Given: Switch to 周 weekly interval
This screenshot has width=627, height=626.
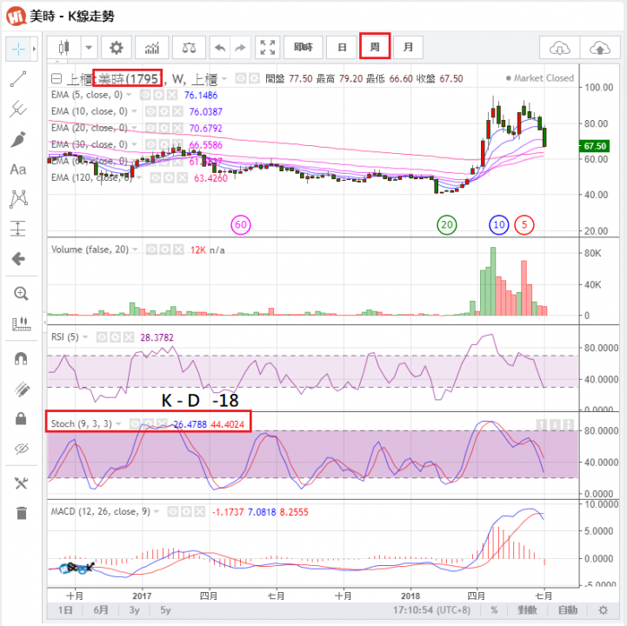Looking at the screenshot, I should coord(375,46).
